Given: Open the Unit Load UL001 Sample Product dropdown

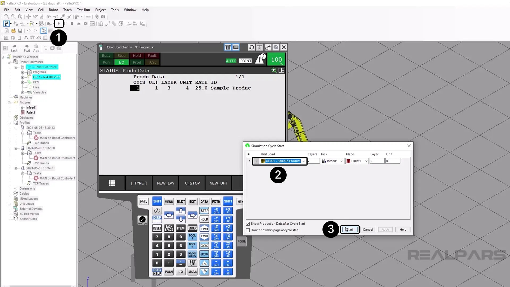Looking at the screenshot, I should pyautogui.click(x=304, y=161).
